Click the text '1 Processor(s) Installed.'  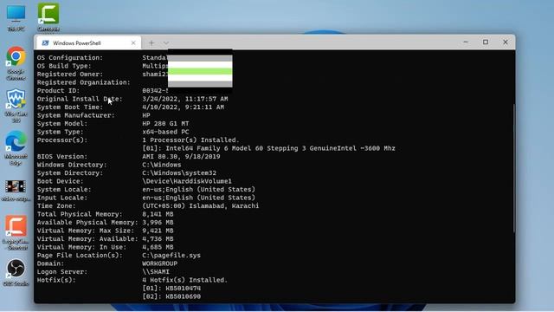pyautogui.click(x=190, y=140)
